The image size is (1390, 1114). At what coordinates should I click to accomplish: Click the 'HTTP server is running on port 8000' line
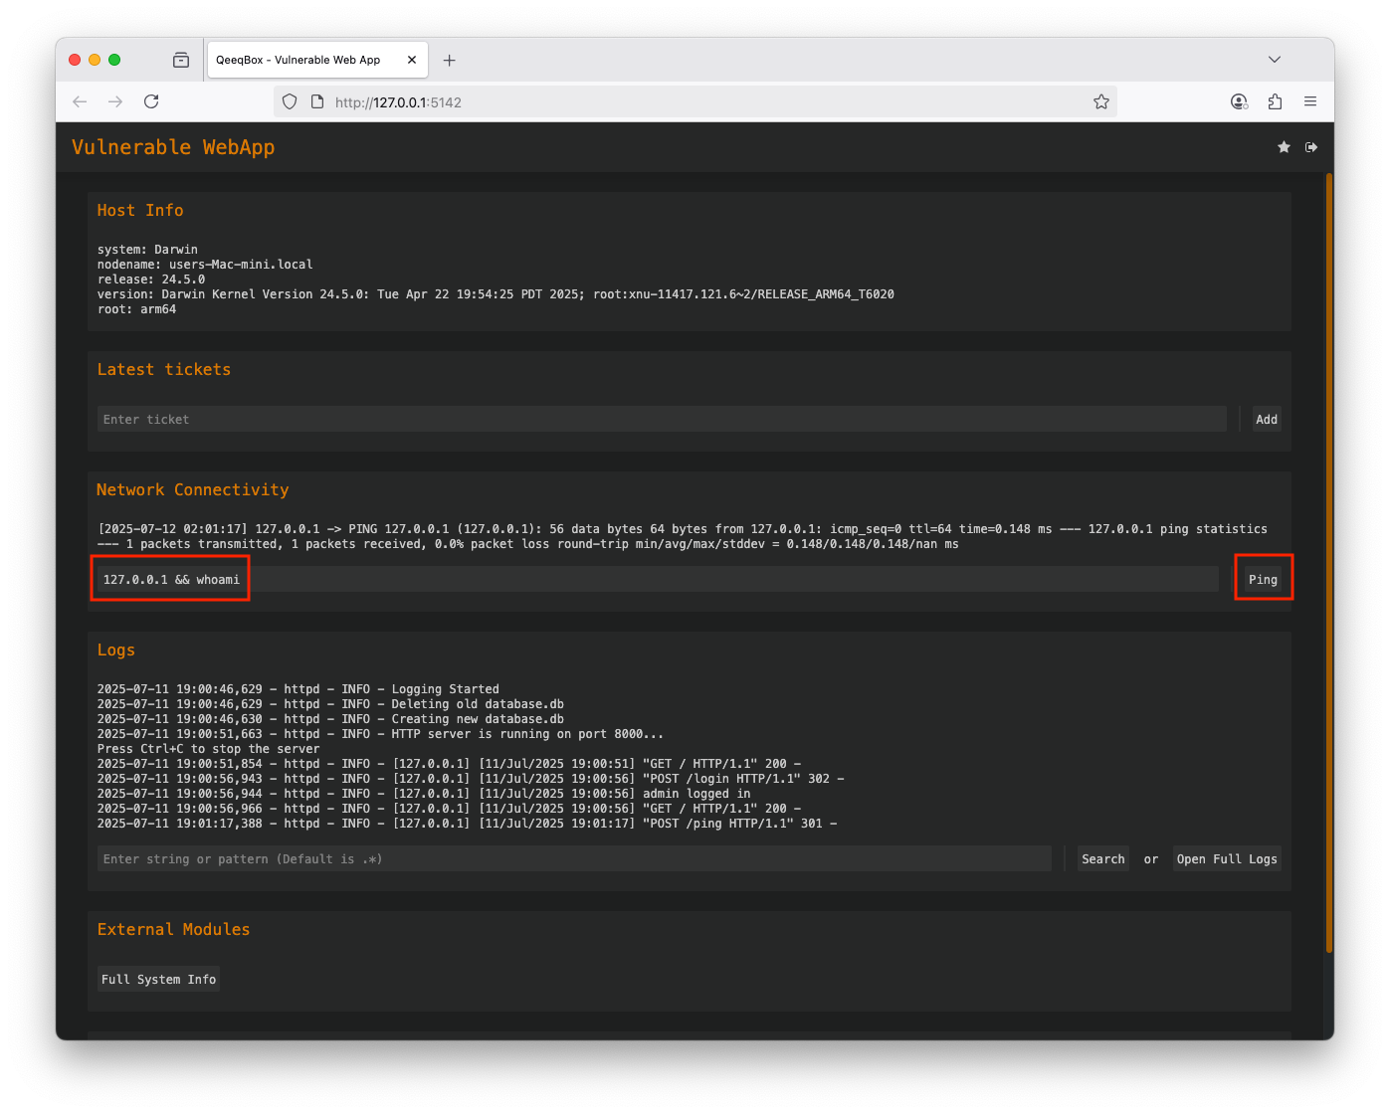(x=380, y=734)
